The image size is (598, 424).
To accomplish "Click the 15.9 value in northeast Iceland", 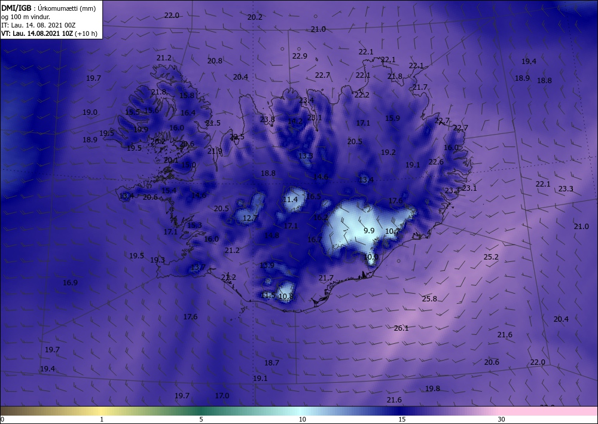I will click(392, 118).
